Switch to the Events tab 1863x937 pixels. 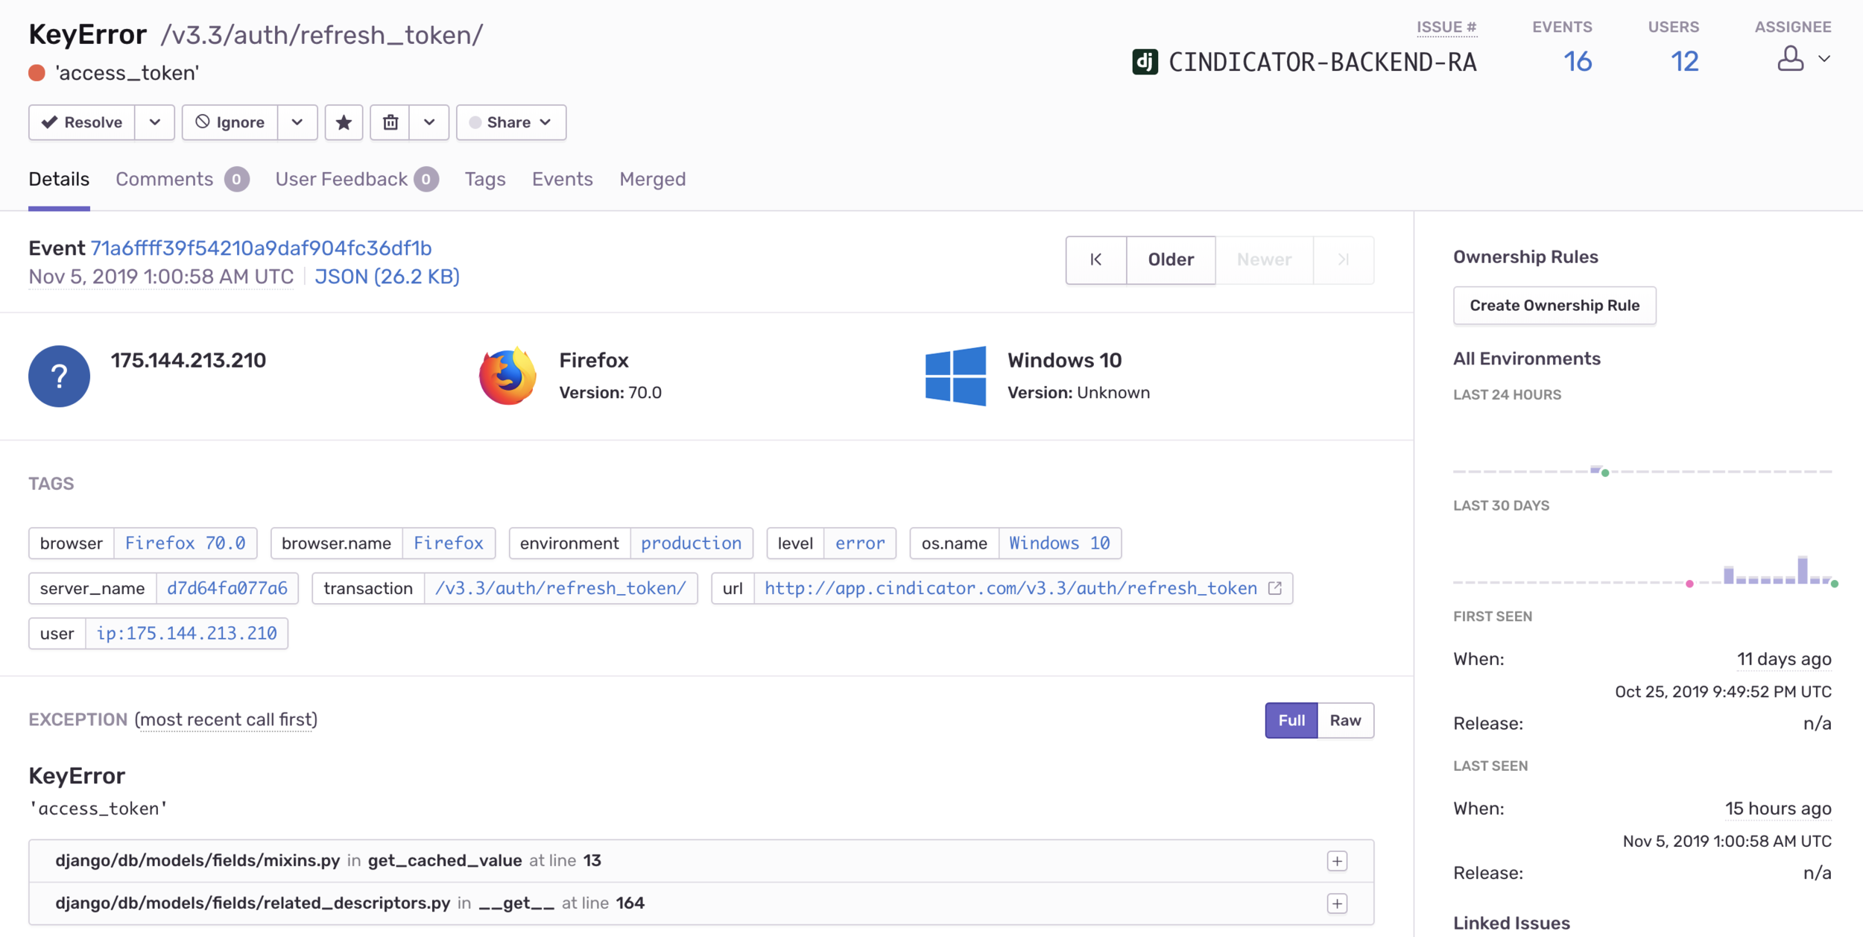pos(562,179)
